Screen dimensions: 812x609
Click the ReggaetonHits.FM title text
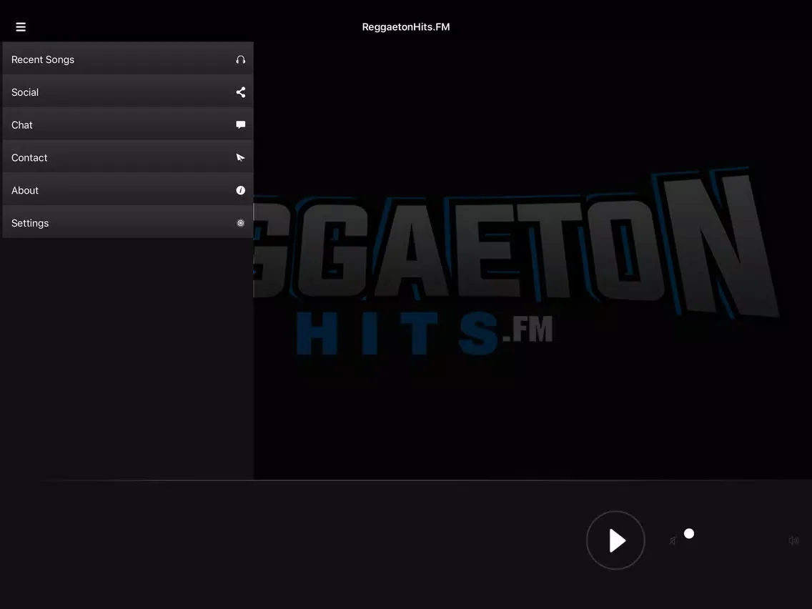pos(406,27)
